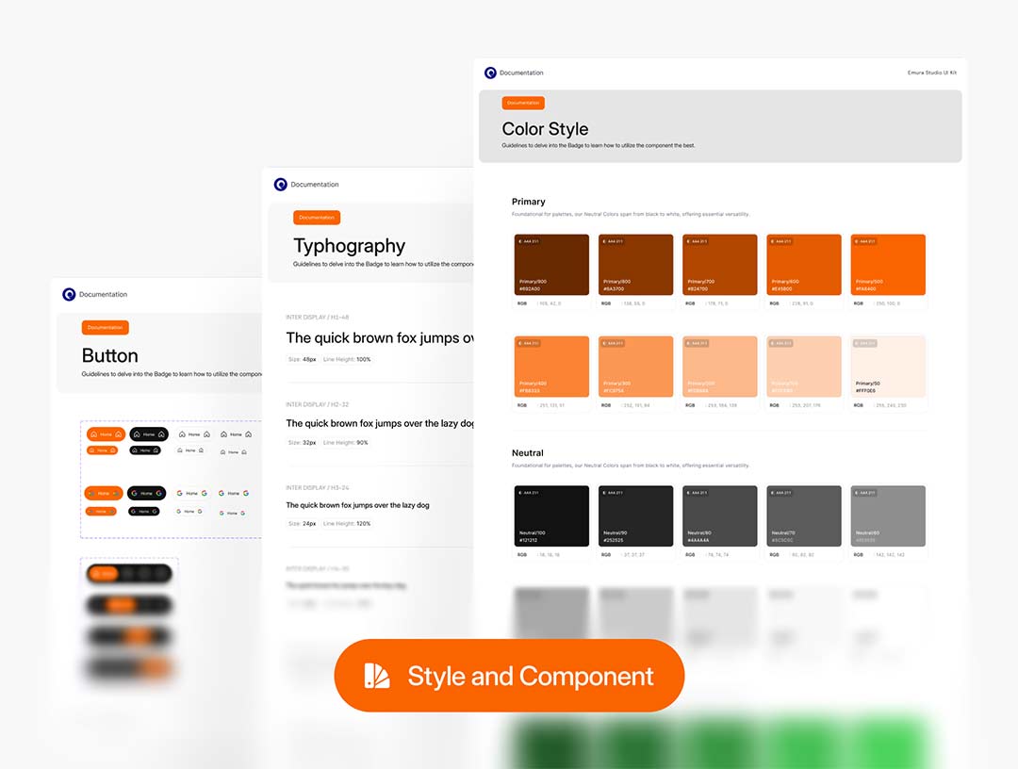
Task: Click orange Documentation badge above Button title
Action: tap(105, 328)
